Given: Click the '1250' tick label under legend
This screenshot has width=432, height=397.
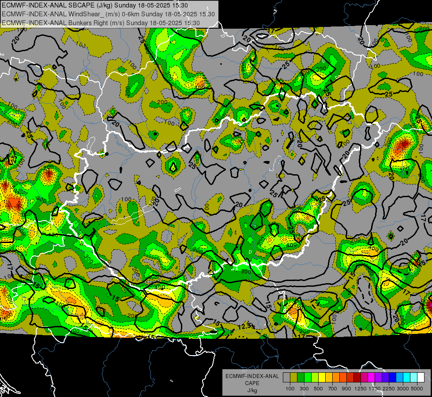Looking at the screenshot, I should 361,389.
